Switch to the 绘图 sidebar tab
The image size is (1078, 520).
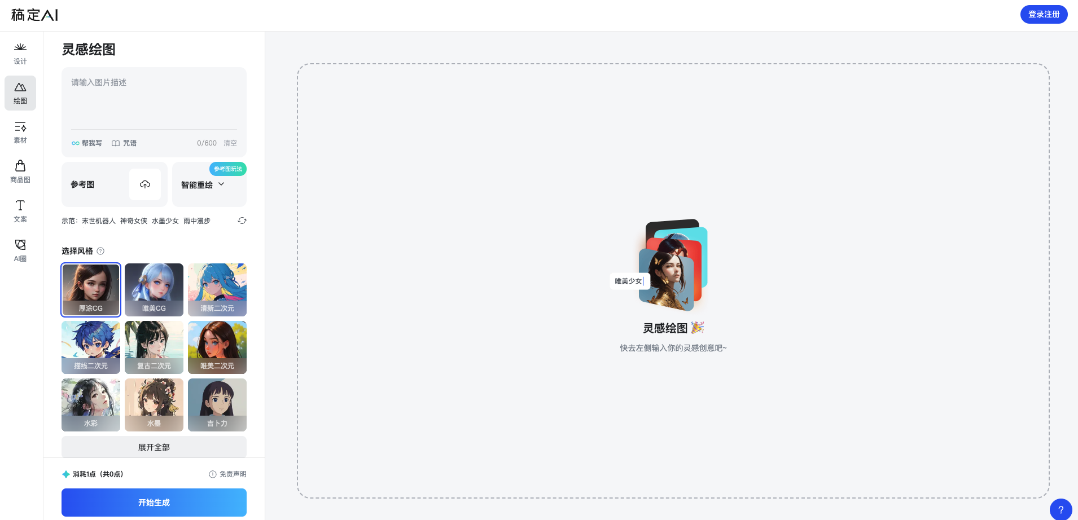point(20,93)
